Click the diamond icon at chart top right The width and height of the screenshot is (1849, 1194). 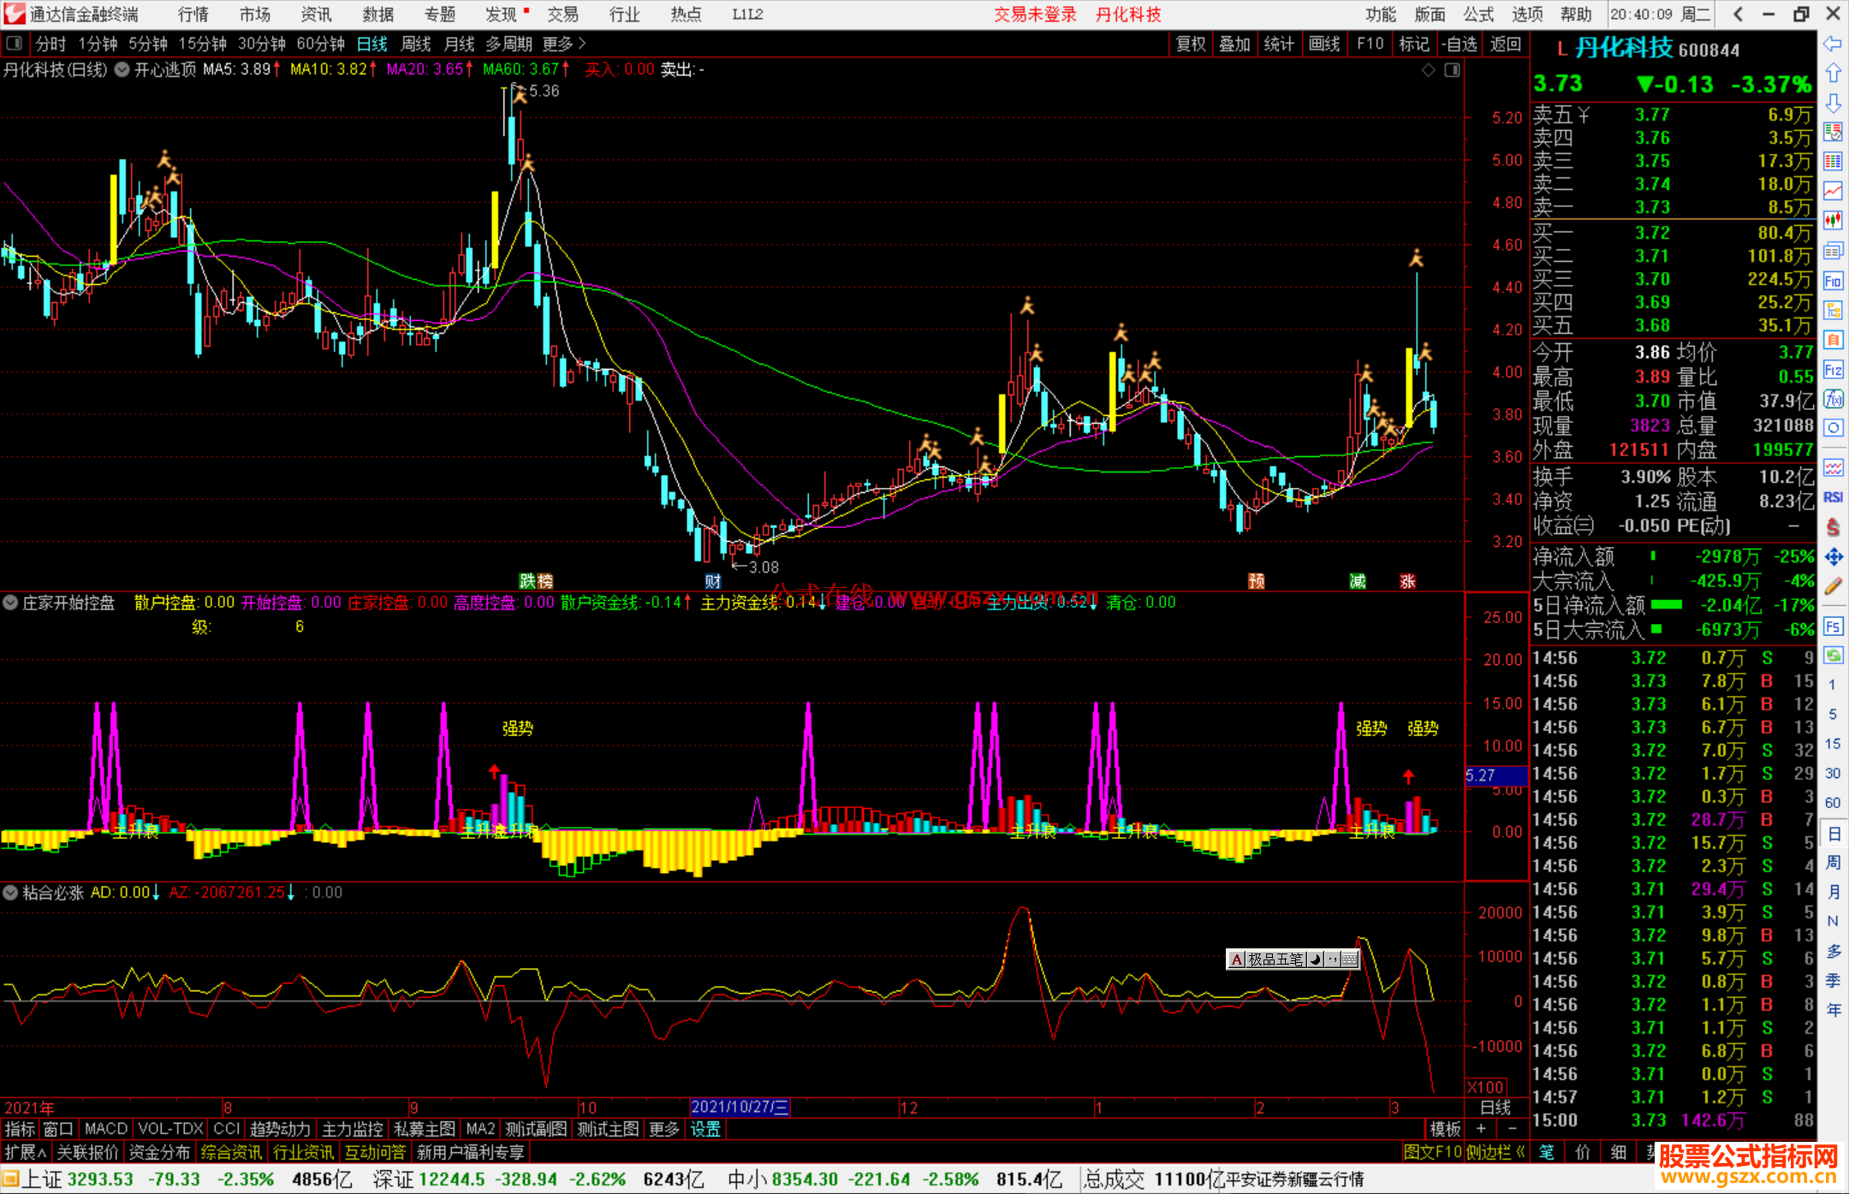[x=1428, y=70]
